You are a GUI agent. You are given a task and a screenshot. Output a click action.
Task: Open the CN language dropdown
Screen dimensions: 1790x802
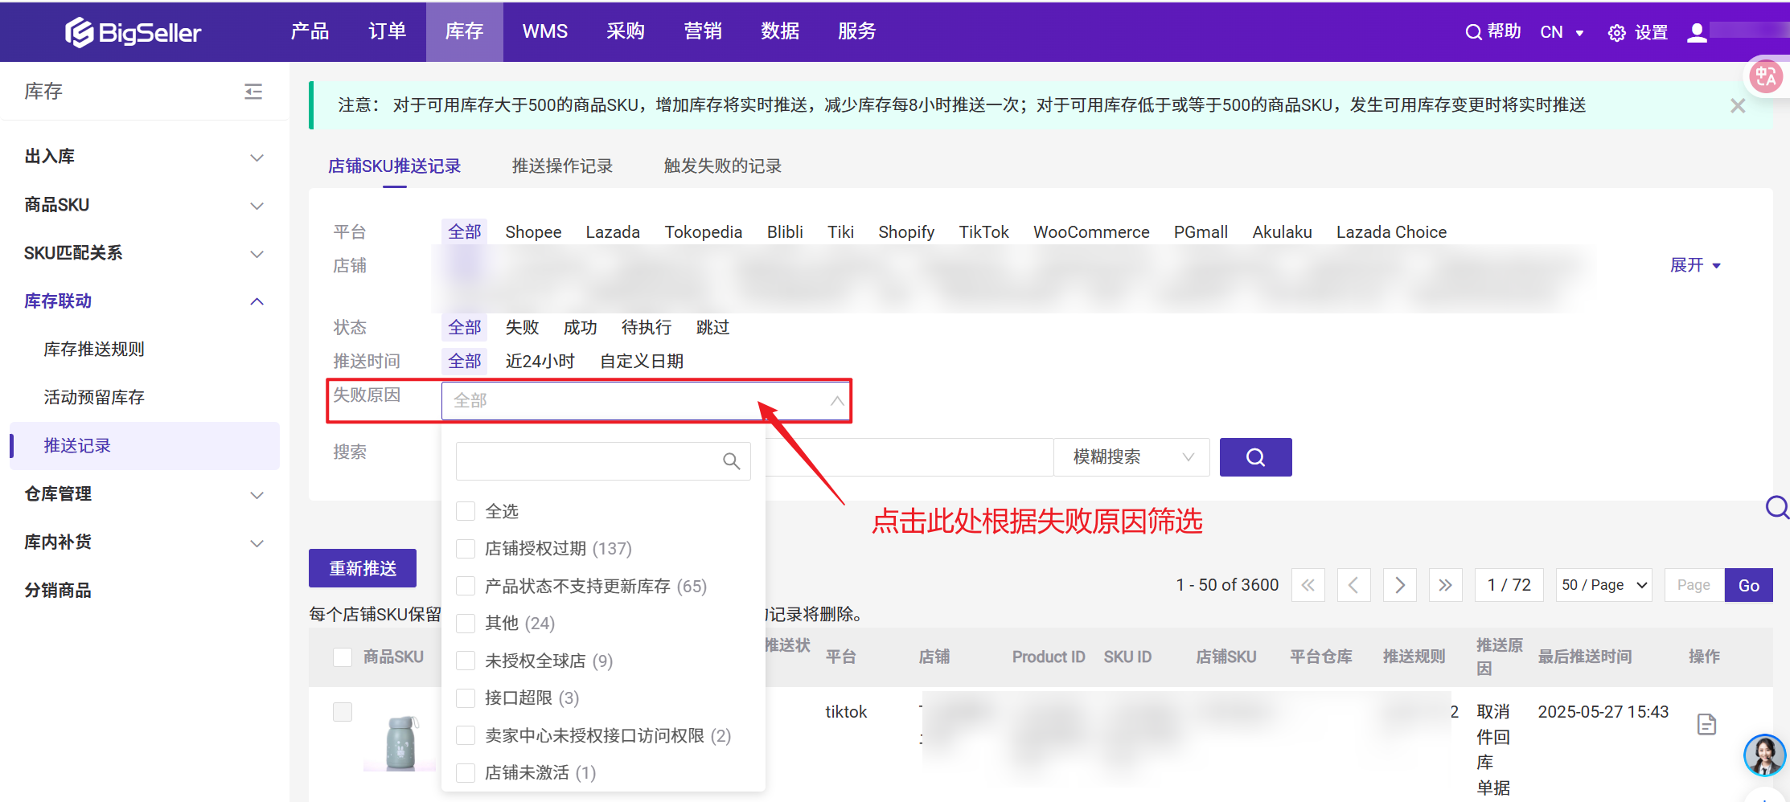tap(1562, 32)
